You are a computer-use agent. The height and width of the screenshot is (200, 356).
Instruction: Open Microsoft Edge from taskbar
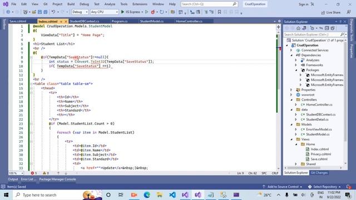(147, 195)
